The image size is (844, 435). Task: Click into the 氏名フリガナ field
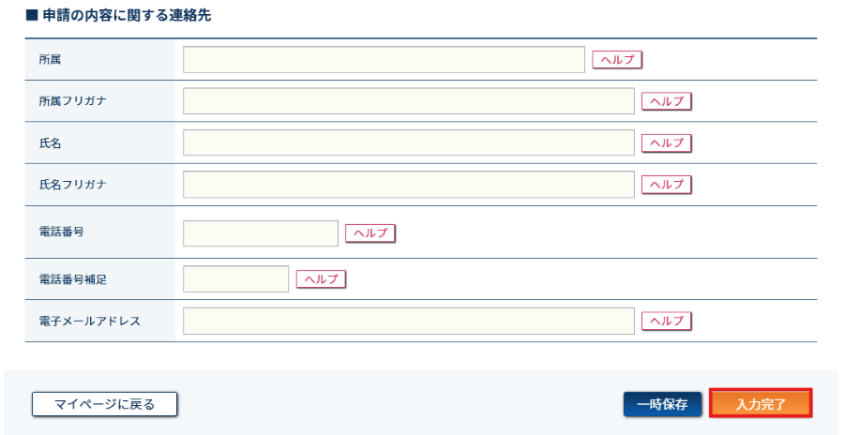[x=408, y=185]
